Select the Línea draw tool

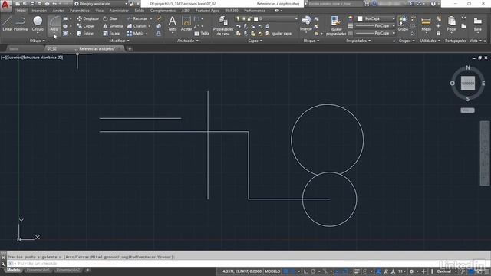[x=7, y=24]
